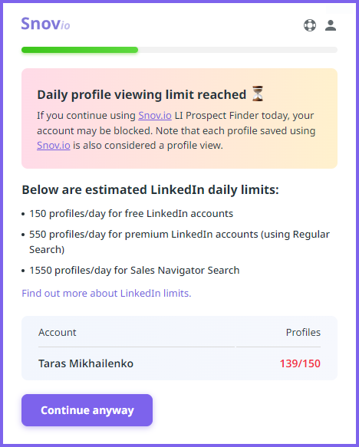Click 'Below are estimated LinkedIn daily limits' heading
359x447 pixels.
coord(150,189)
